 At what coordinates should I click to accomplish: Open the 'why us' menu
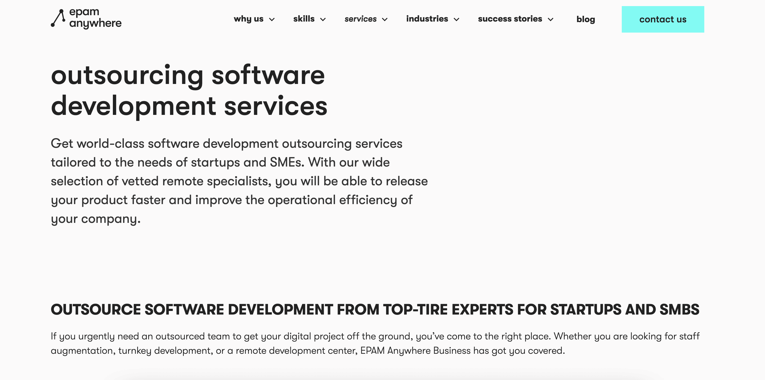click(x=249, y=19)
